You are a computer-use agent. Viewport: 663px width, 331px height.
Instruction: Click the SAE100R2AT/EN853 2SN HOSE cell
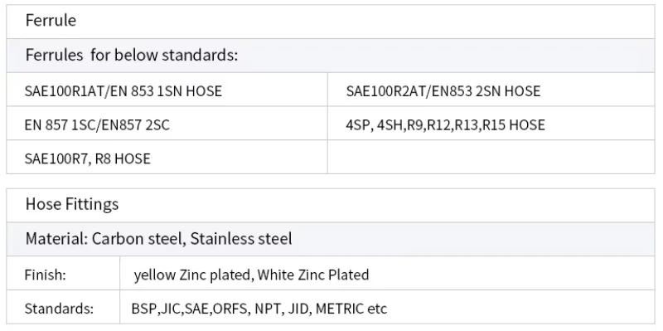pyautogui.click(x=491, y=90)
